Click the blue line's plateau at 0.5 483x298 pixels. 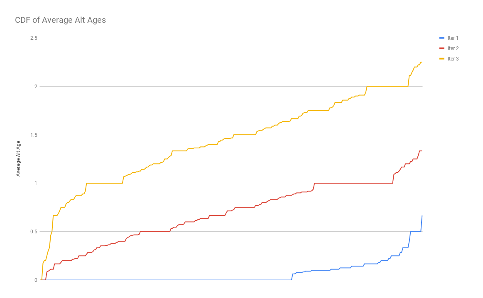pyautogui.click(x=416, y=232)
